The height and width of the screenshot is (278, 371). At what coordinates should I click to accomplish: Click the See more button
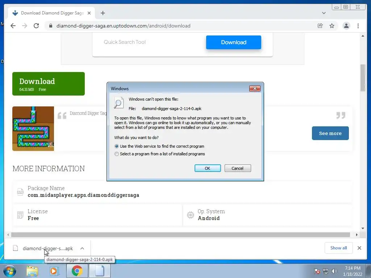[330, 133]
